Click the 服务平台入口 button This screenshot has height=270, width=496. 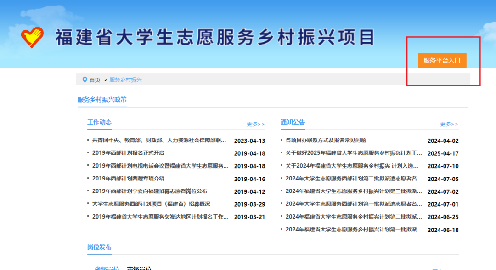(442, 60)
